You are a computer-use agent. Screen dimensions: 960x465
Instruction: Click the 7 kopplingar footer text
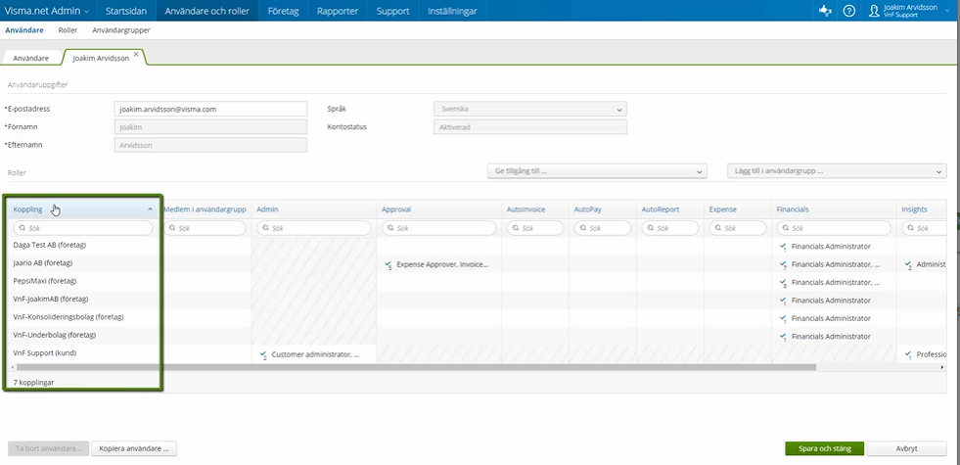[x=33, y=383]
